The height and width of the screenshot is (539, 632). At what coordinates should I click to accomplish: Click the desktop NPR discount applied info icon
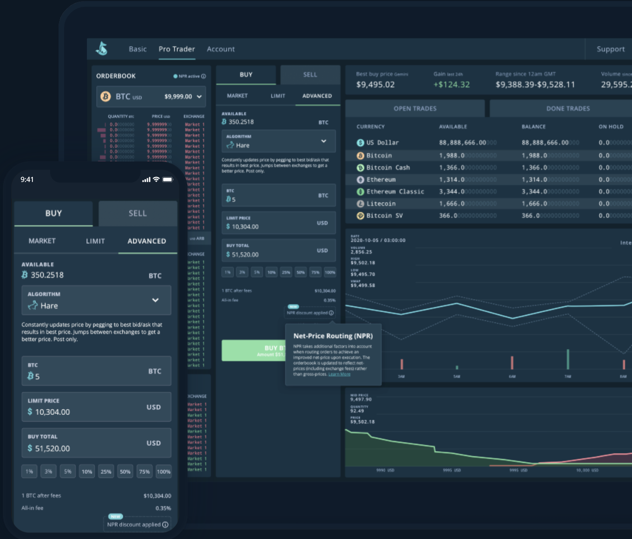point(331,313)
